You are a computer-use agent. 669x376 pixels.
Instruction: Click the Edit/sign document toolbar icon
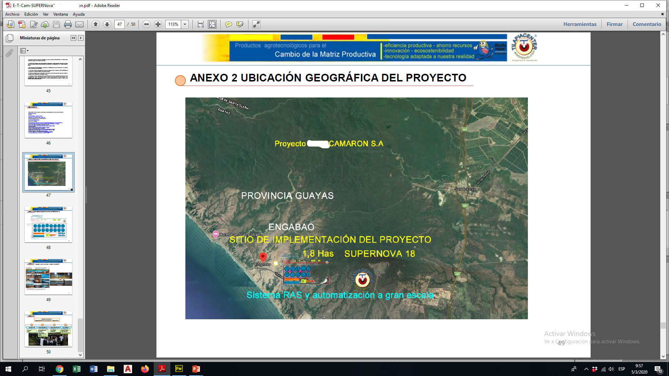click(x=33, y=24)
